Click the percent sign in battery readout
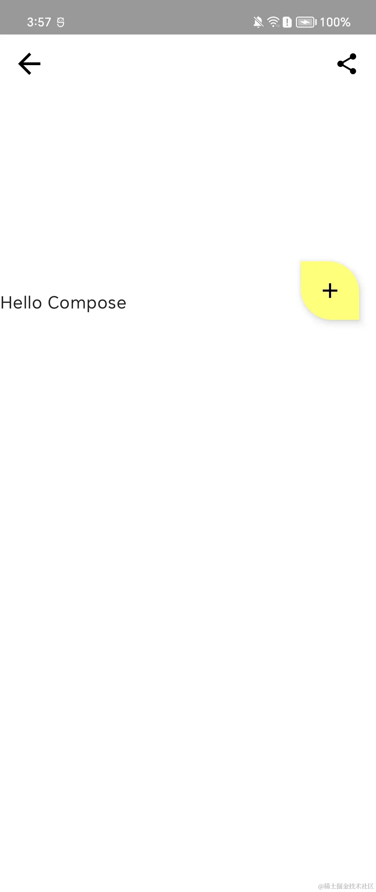Image resolution: width=376 pixels, height=892 pixels. point(345,22)
